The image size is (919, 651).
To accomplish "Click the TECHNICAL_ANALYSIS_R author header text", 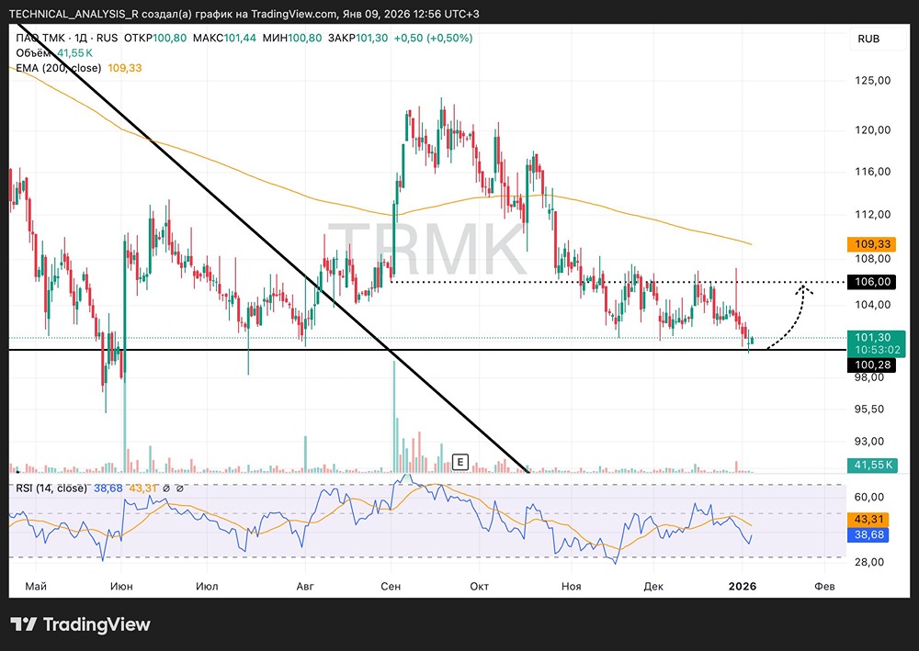I will (74, 14).
